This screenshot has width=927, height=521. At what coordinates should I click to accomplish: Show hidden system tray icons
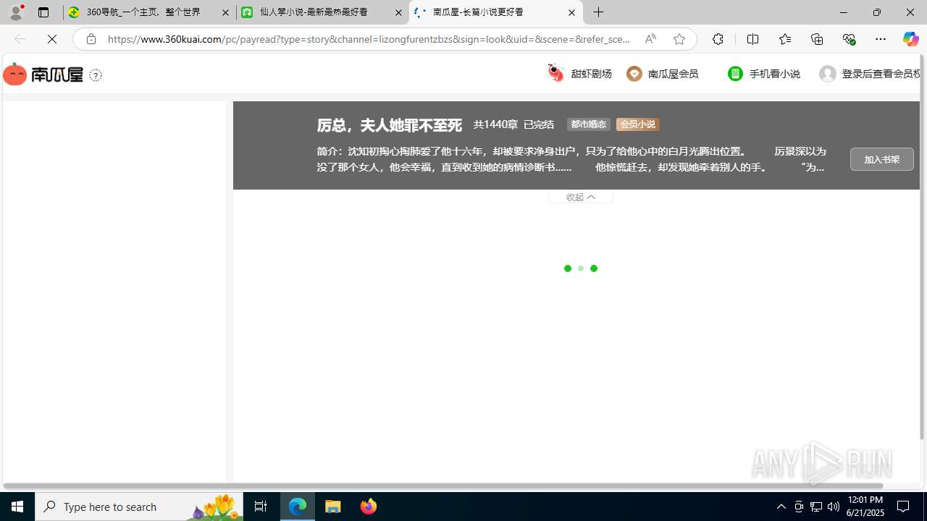click(x=781, y=507)
